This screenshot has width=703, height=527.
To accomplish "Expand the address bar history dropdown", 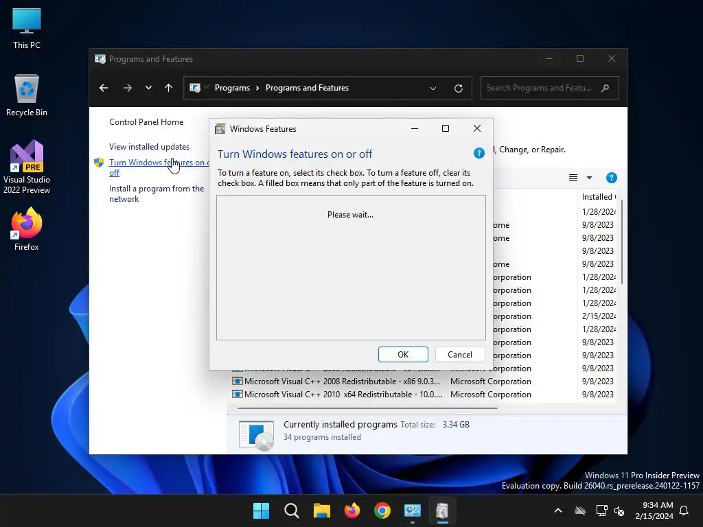I will pos(433,89).
